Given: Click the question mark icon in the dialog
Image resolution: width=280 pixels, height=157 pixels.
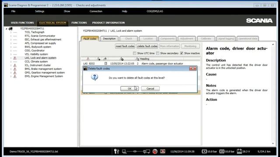Looking at the screenshot, I should coord(94,77).
